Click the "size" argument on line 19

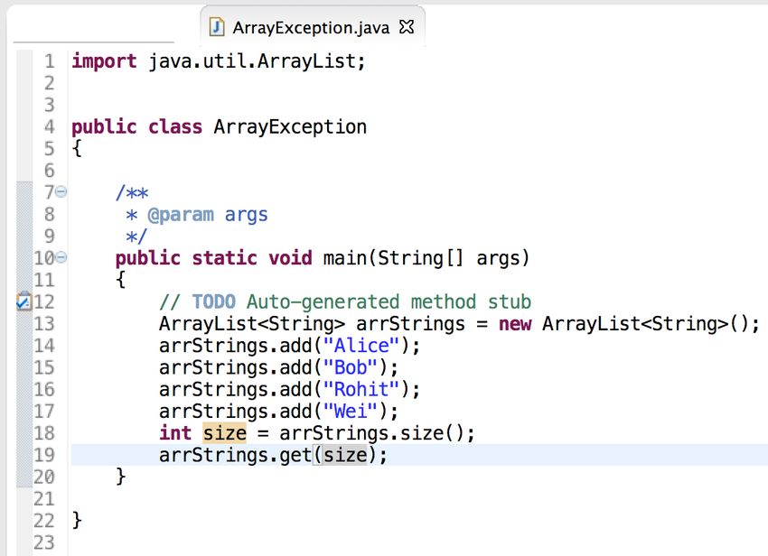(345, 455)
